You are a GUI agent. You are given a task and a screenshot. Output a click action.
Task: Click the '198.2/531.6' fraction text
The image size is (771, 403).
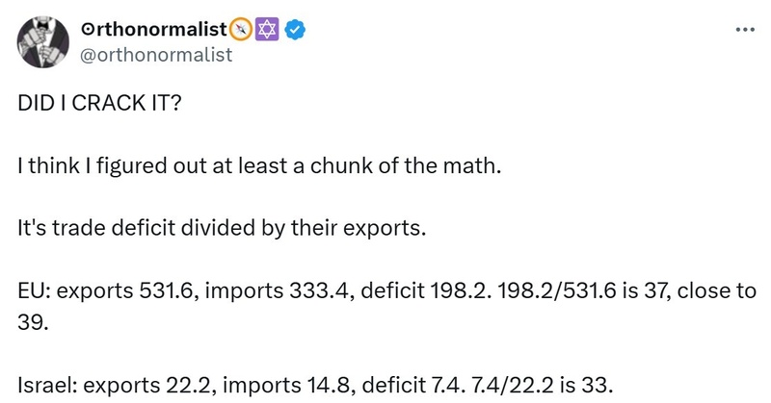(x=557, y=290)
